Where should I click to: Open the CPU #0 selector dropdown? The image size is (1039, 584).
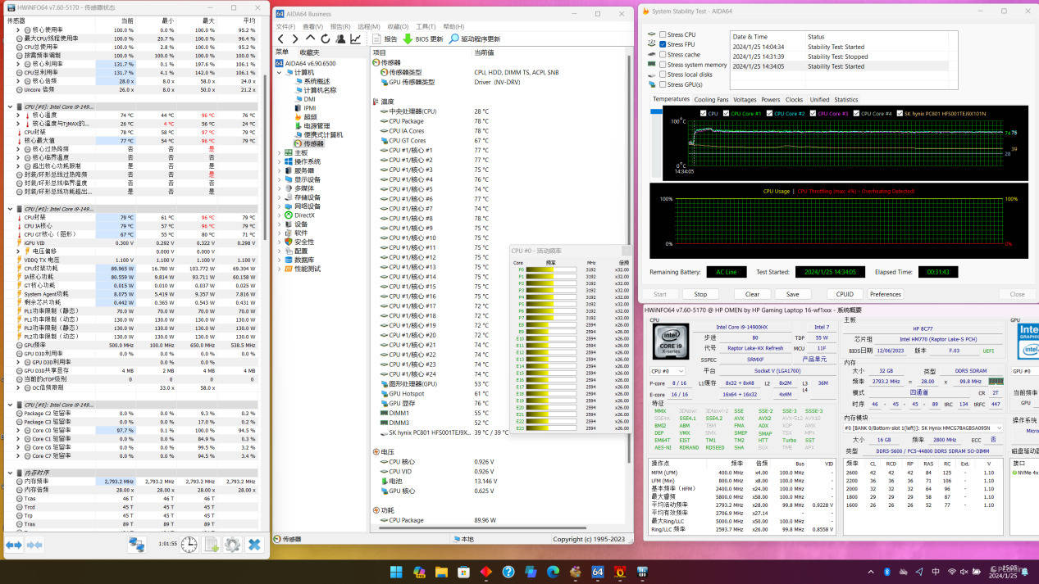click(668, 371)
